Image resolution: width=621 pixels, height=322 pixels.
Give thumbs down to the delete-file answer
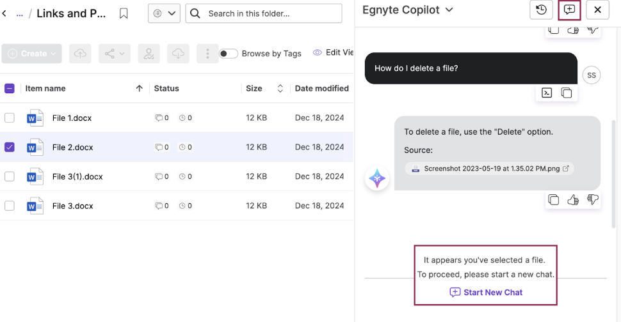592,199
